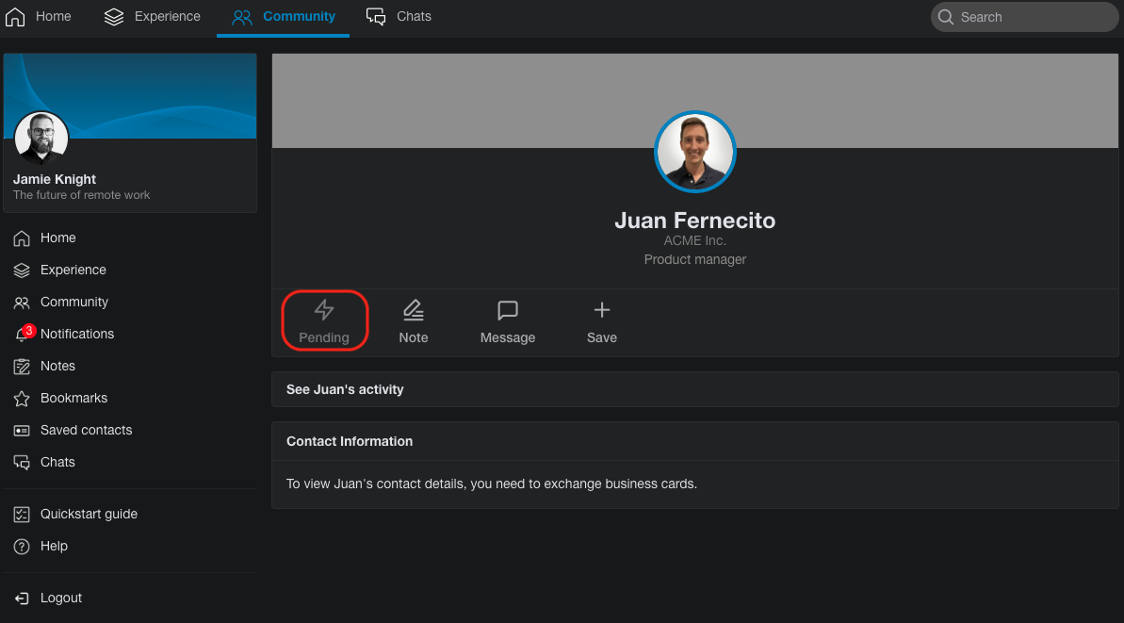Click the sidebar Community people icon
Screen dimensions: 1124x623
(22, 303)
